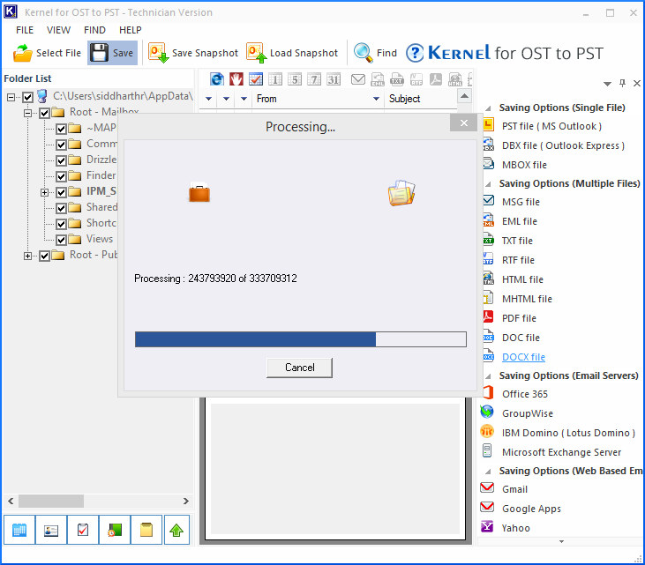Select the 1-day calendar view icon
645x565 pixels.
tap(275, 79)
